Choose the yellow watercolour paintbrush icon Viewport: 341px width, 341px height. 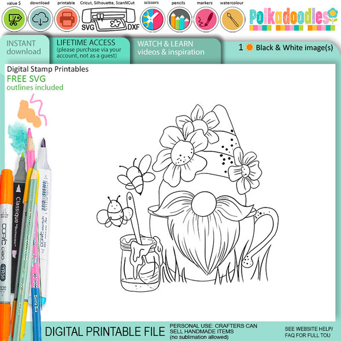pyautogui.click(x=232, y=20)
